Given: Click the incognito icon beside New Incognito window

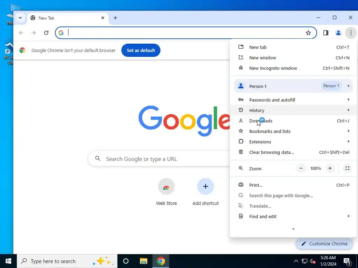Looking at the screenshot, I should point(241,68).
